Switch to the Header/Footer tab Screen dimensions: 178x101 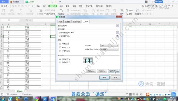tap(76, 22)
